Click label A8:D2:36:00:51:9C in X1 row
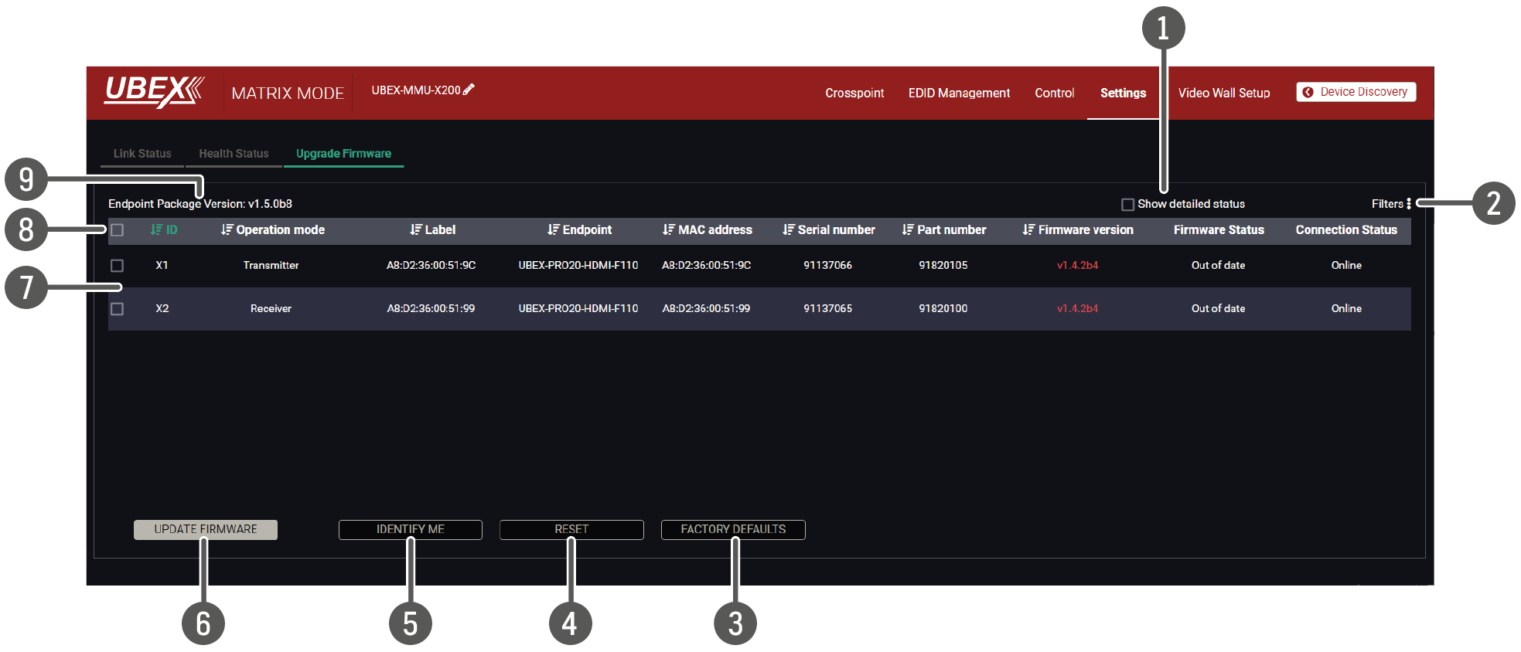The image size is (1521, 652). click(x=431, y=266)
